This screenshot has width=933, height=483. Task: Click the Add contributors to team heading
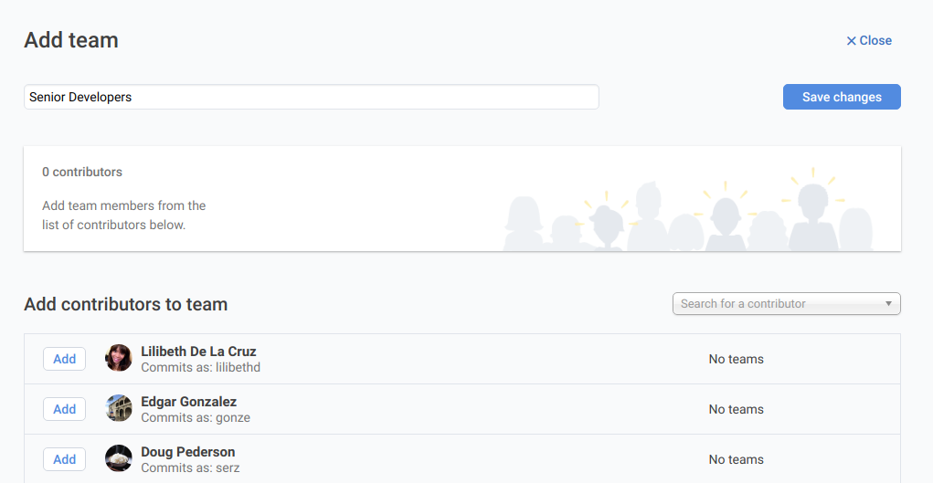[125, 304]
